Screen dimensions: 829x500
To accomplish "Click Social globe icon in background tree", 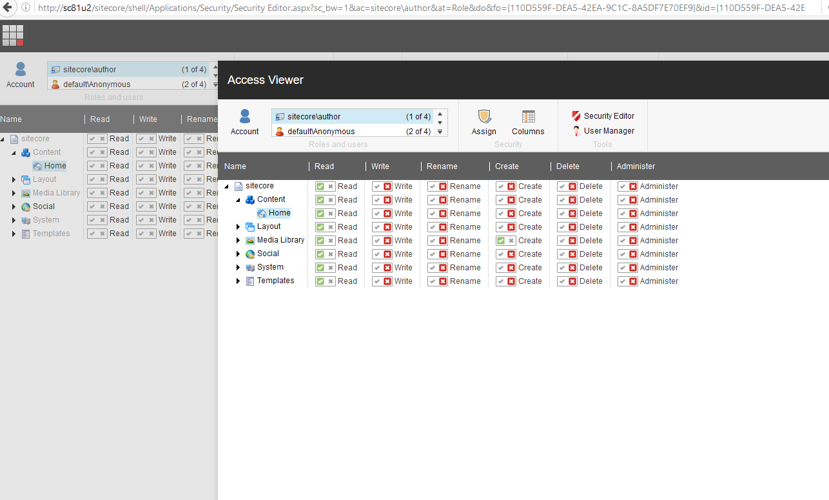I will click(x=26, y=207).
